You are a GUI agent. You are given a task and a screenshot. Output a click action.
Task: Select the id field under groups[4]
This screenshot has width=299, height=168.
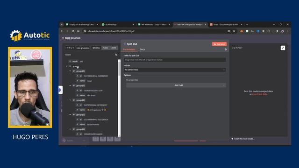(79, 134)
